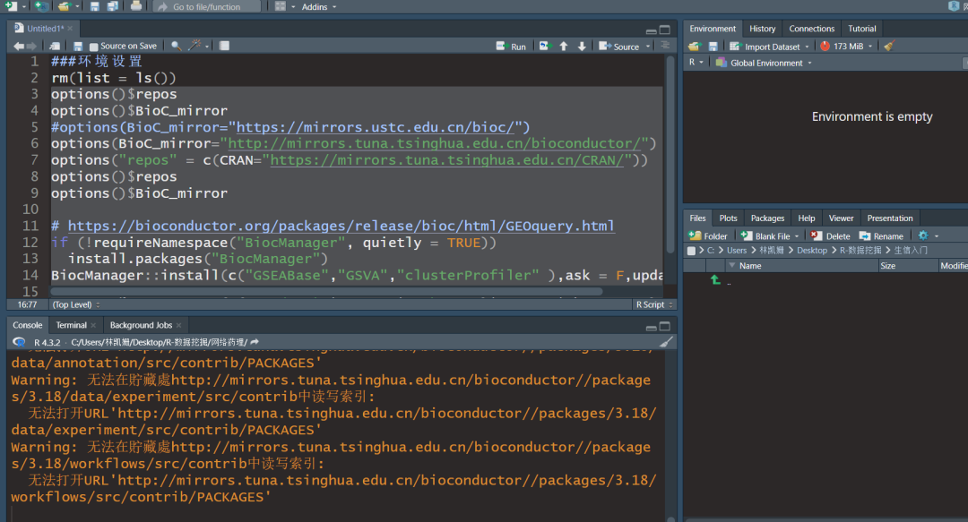Create a new Folder in Files pane
Screen dimensions: 968x522
pyautogui.click(x=708, y=236)
